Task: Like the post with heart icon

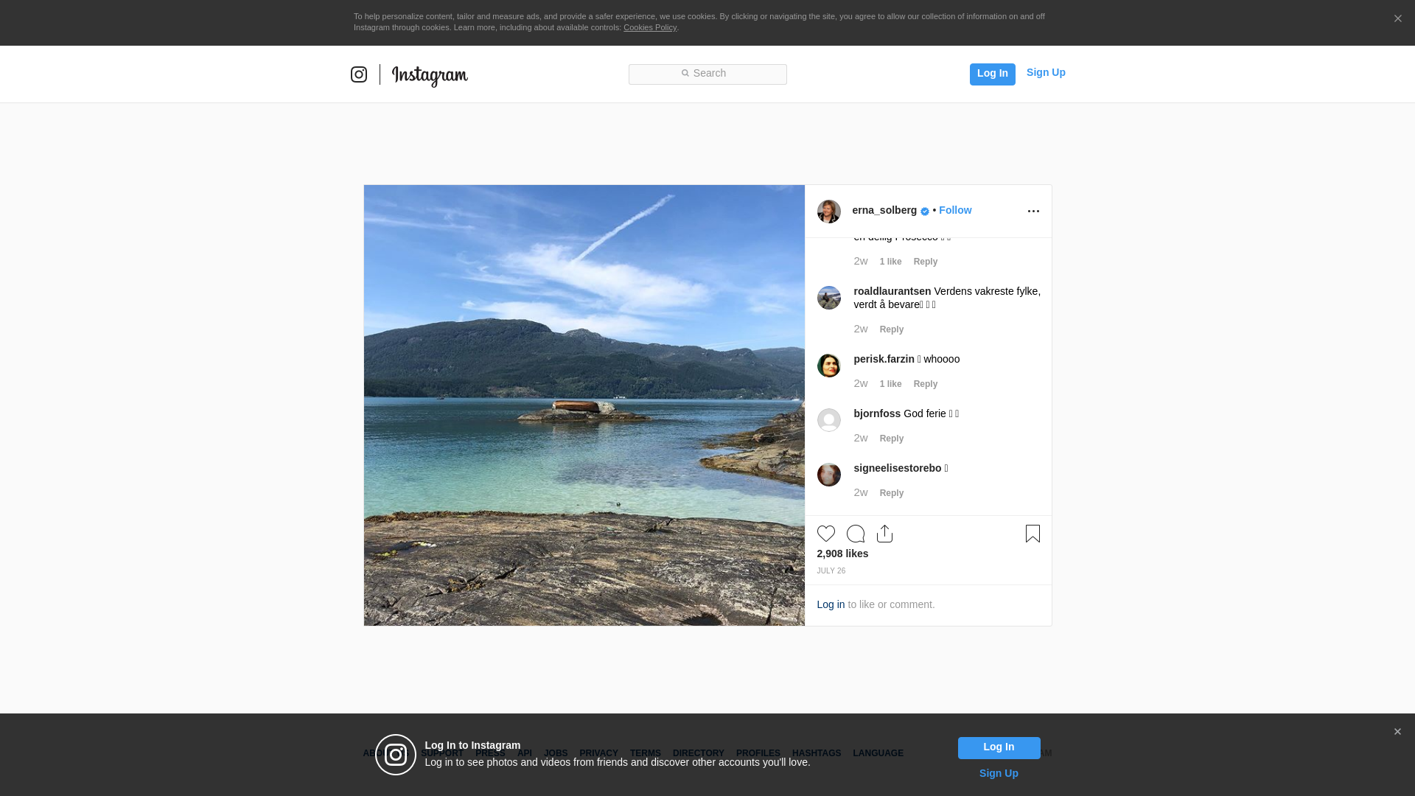Action: 826,534
